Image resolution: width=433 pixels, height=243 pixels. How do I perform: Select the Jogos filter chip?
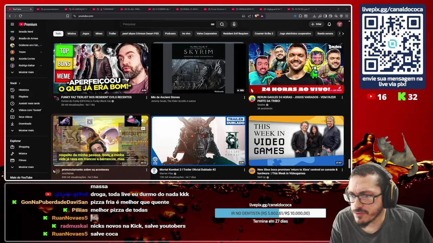86,33
